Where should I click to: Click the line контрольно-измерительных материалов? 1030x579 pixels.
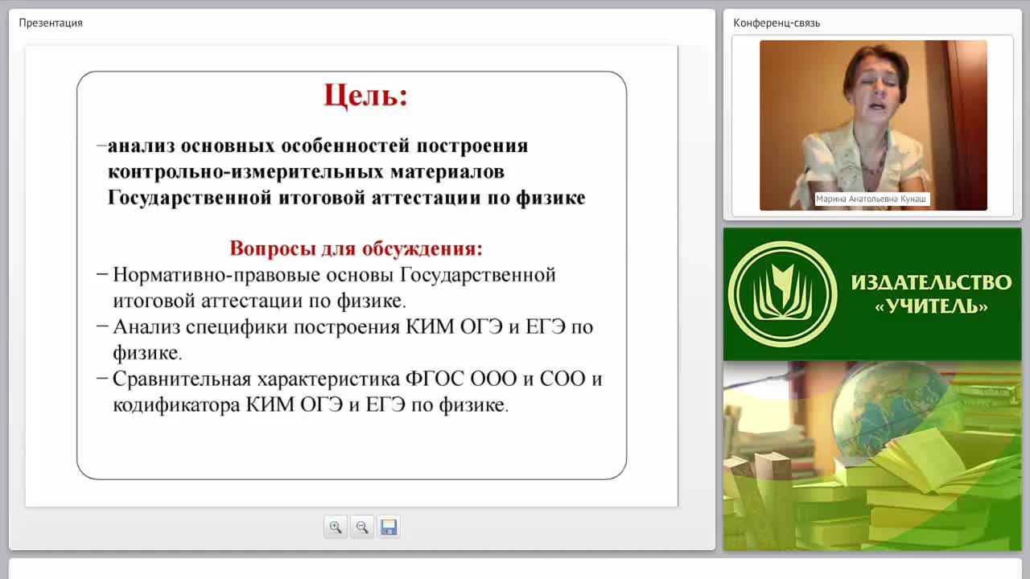coord(306,171)
